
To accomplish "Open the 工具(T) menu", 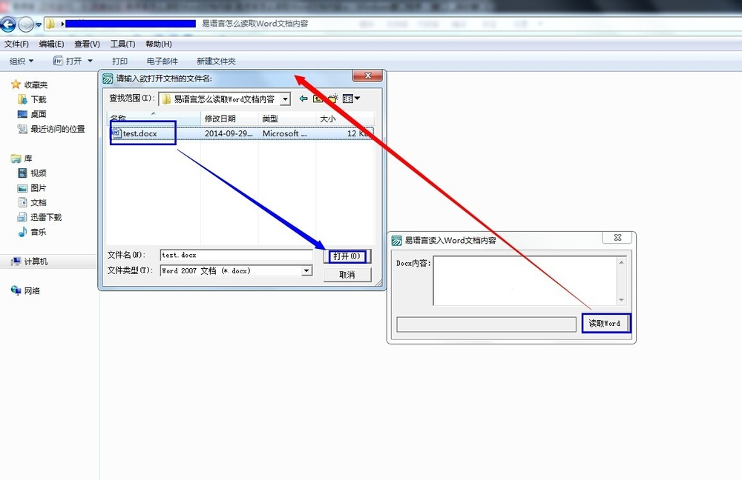I will pos(122,44).
